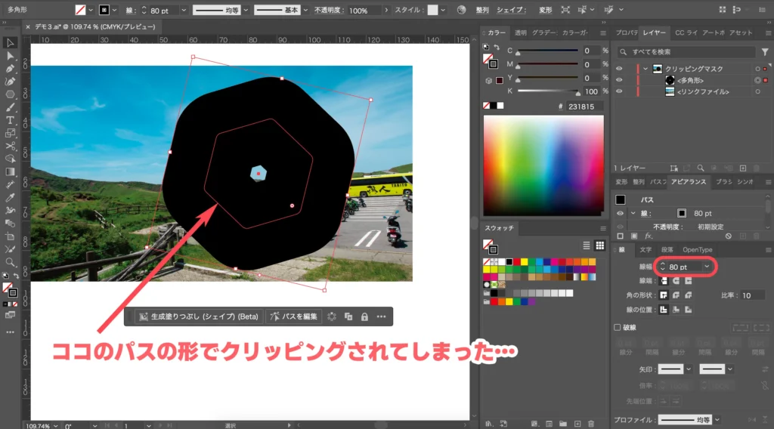The width and height of the screenshot is (774, 429).
Task: Open the zoom level dropdown in status bar
Action: 55,425
